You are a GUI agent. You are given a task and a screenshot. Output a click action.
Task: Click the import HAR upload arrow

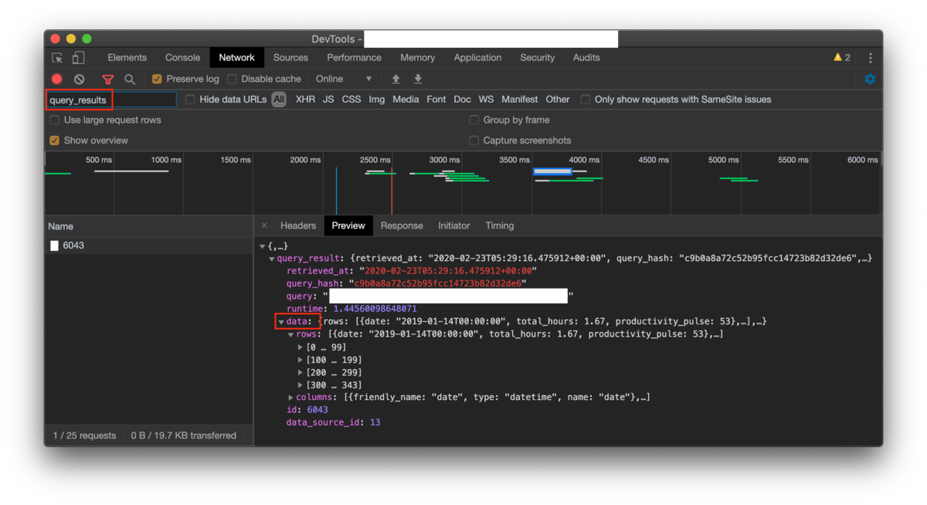click(396, 79)
